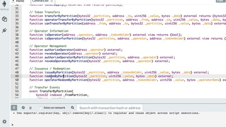
Task: Click the search magnifier icon in the terminal
Action: click(x=72, y=108)
